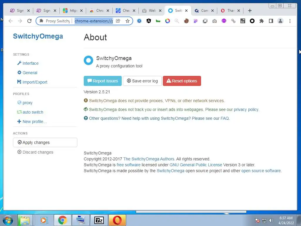Click the volume speaker tray icon
The width and height of the screenshot is (301, 226).
click(x=271, y=220)
